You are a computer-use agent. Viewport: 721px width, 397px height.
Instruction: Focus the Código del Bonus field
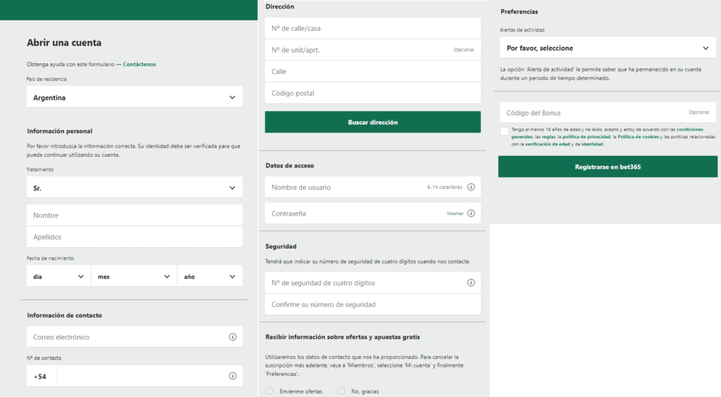[608, 112]
